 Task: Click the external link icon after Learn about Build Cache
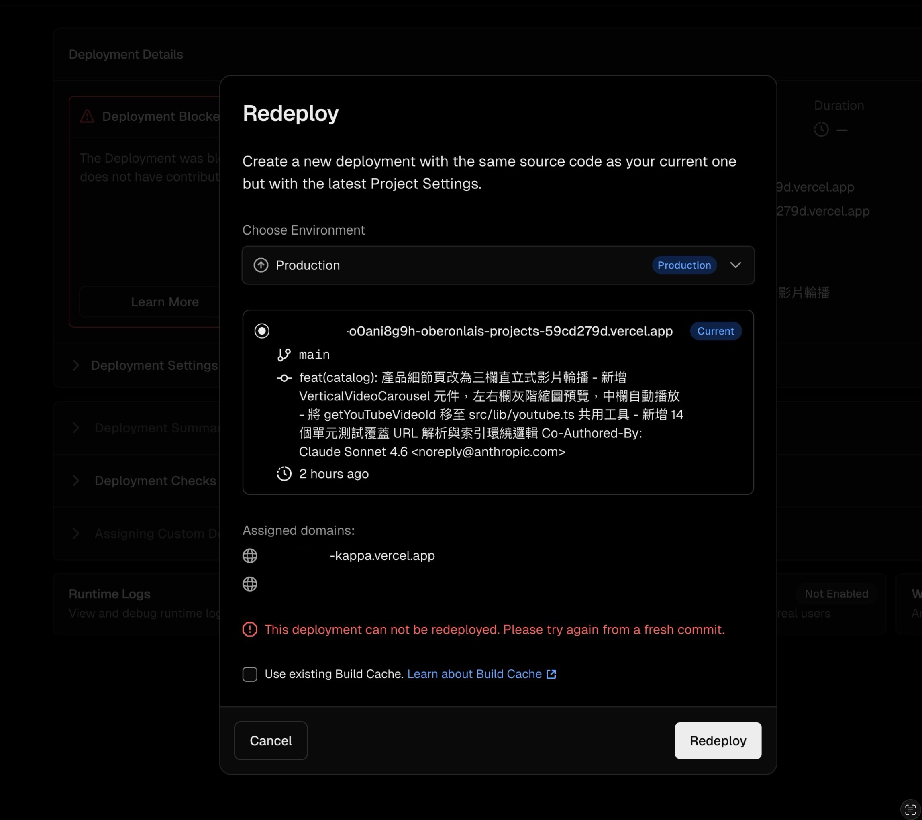coord(551,674)
